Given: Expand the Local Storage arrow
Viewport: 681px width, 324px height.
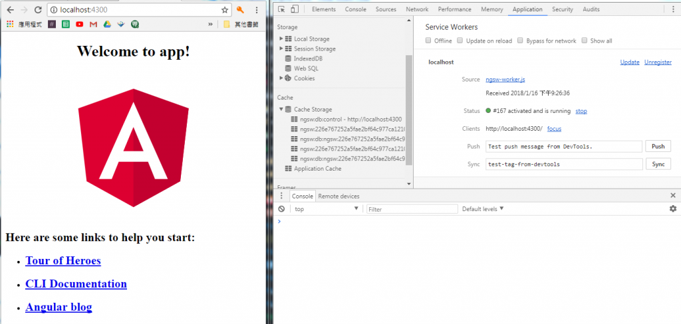Looking at the screenshot, I should point(281,39).
